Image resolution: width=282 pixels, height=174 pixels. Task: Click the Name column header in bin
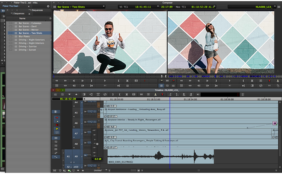[22, 19]
